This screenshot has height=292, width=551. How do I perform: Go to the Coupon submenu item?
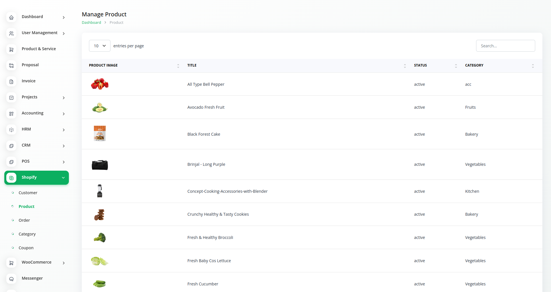26,248
